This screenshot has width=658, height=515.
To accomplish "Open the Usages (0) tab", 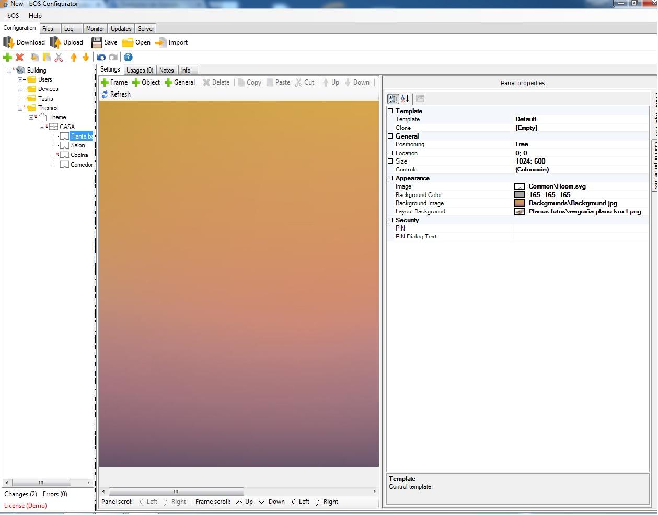I will click(140, 70).
